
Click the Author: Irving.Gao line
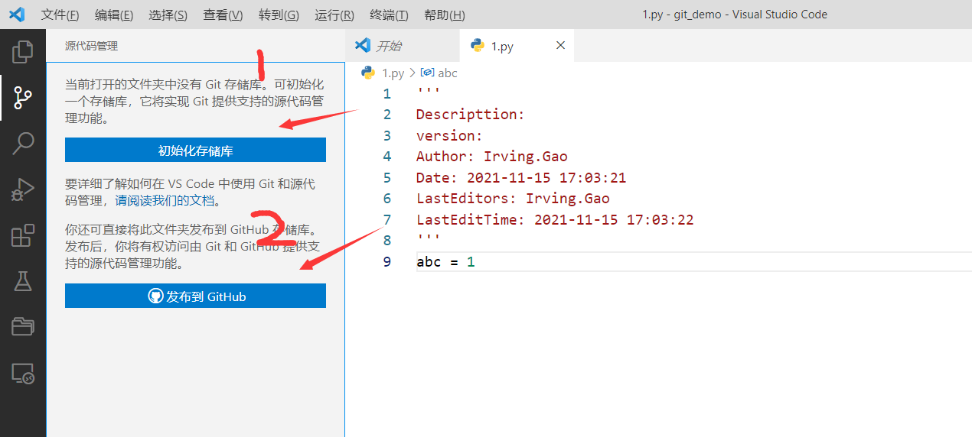coord(492,157)
